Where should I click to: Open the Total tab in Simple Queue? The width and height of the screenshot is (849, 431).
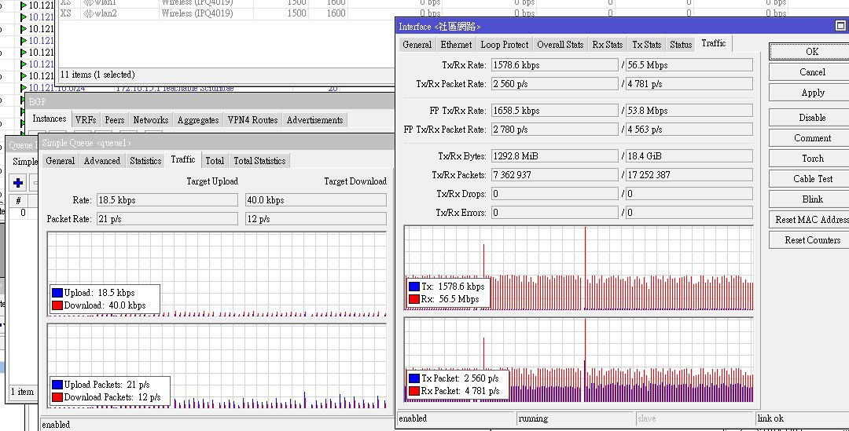[x=215, y=161]
